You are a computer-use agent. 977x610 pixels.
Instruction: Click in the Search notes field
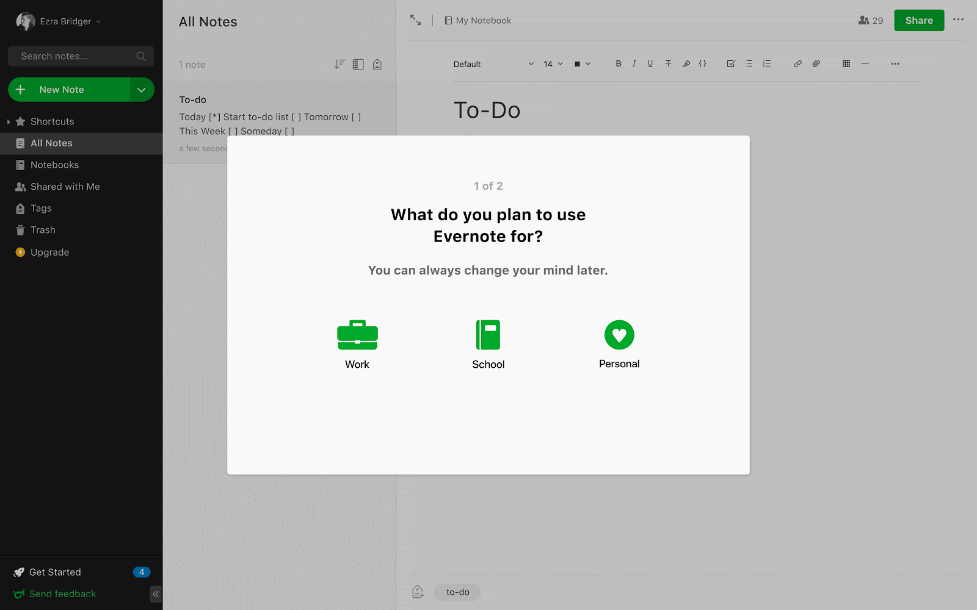[81, 56]
